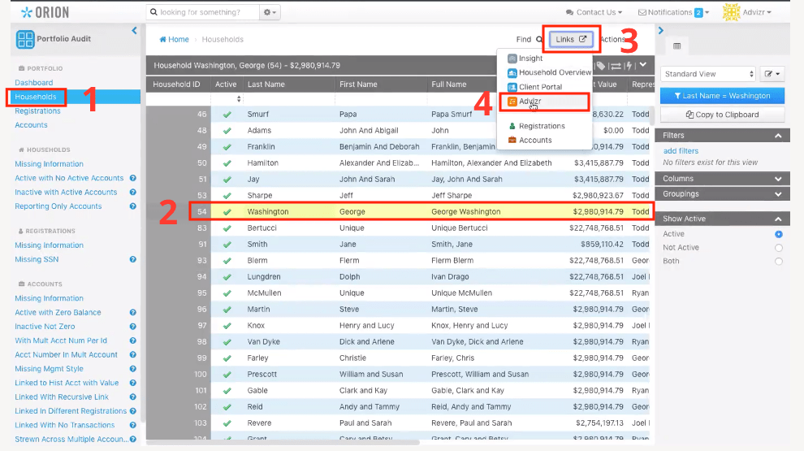Open Strewn Across Multiple Accounts link
This screenshot has height=451, width=804.
tap(71, 439)
